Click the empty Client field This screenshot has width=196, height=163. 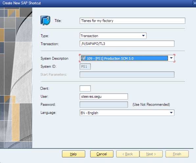[85, 88]
